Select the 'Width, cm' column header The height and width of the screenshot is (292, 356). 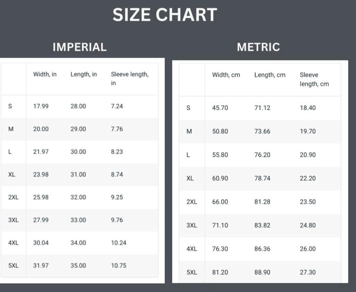(x=226, y=75)
